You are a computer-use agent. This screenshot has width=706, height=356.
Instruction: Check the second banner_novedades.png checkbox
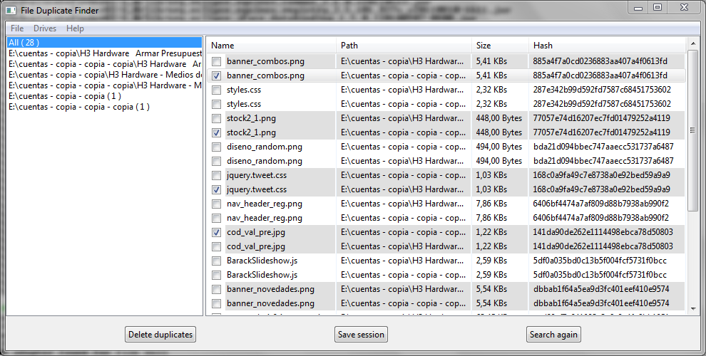217,303
